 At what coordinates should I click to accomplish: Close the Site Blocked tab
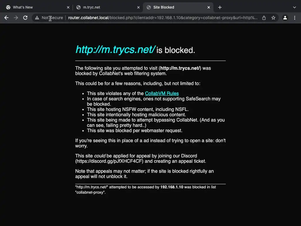click(x=209, y=7)
